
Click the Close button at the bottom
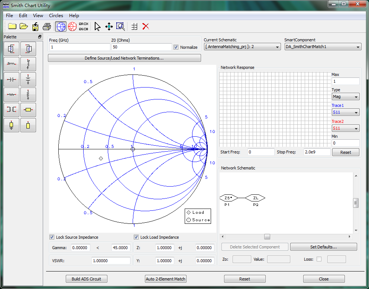coord(324,279)
